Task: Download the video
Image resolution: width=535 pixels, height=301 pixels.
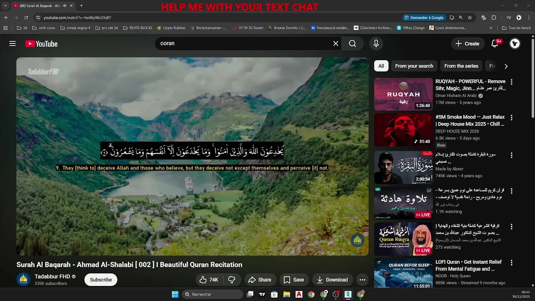Action: (x=333, y=280)
